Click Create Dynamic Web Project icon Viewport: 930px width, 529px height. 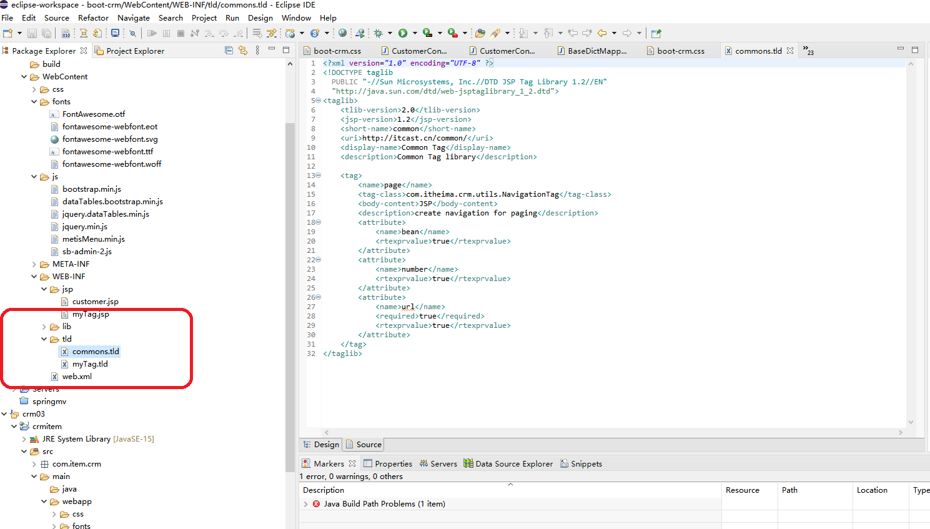[x=290, y=33]
